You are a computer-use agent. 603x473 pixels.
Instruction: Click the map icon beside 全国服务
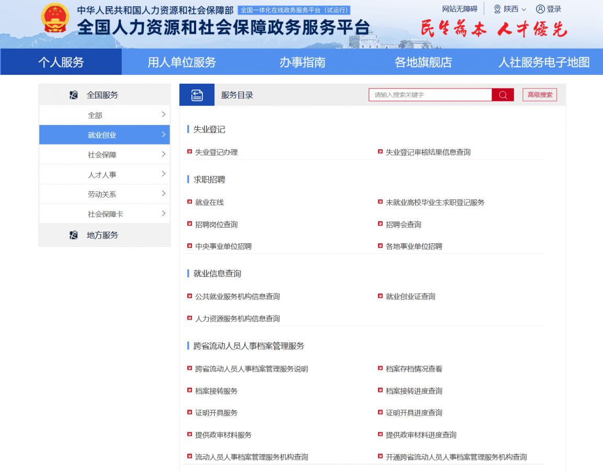point(74,95)
